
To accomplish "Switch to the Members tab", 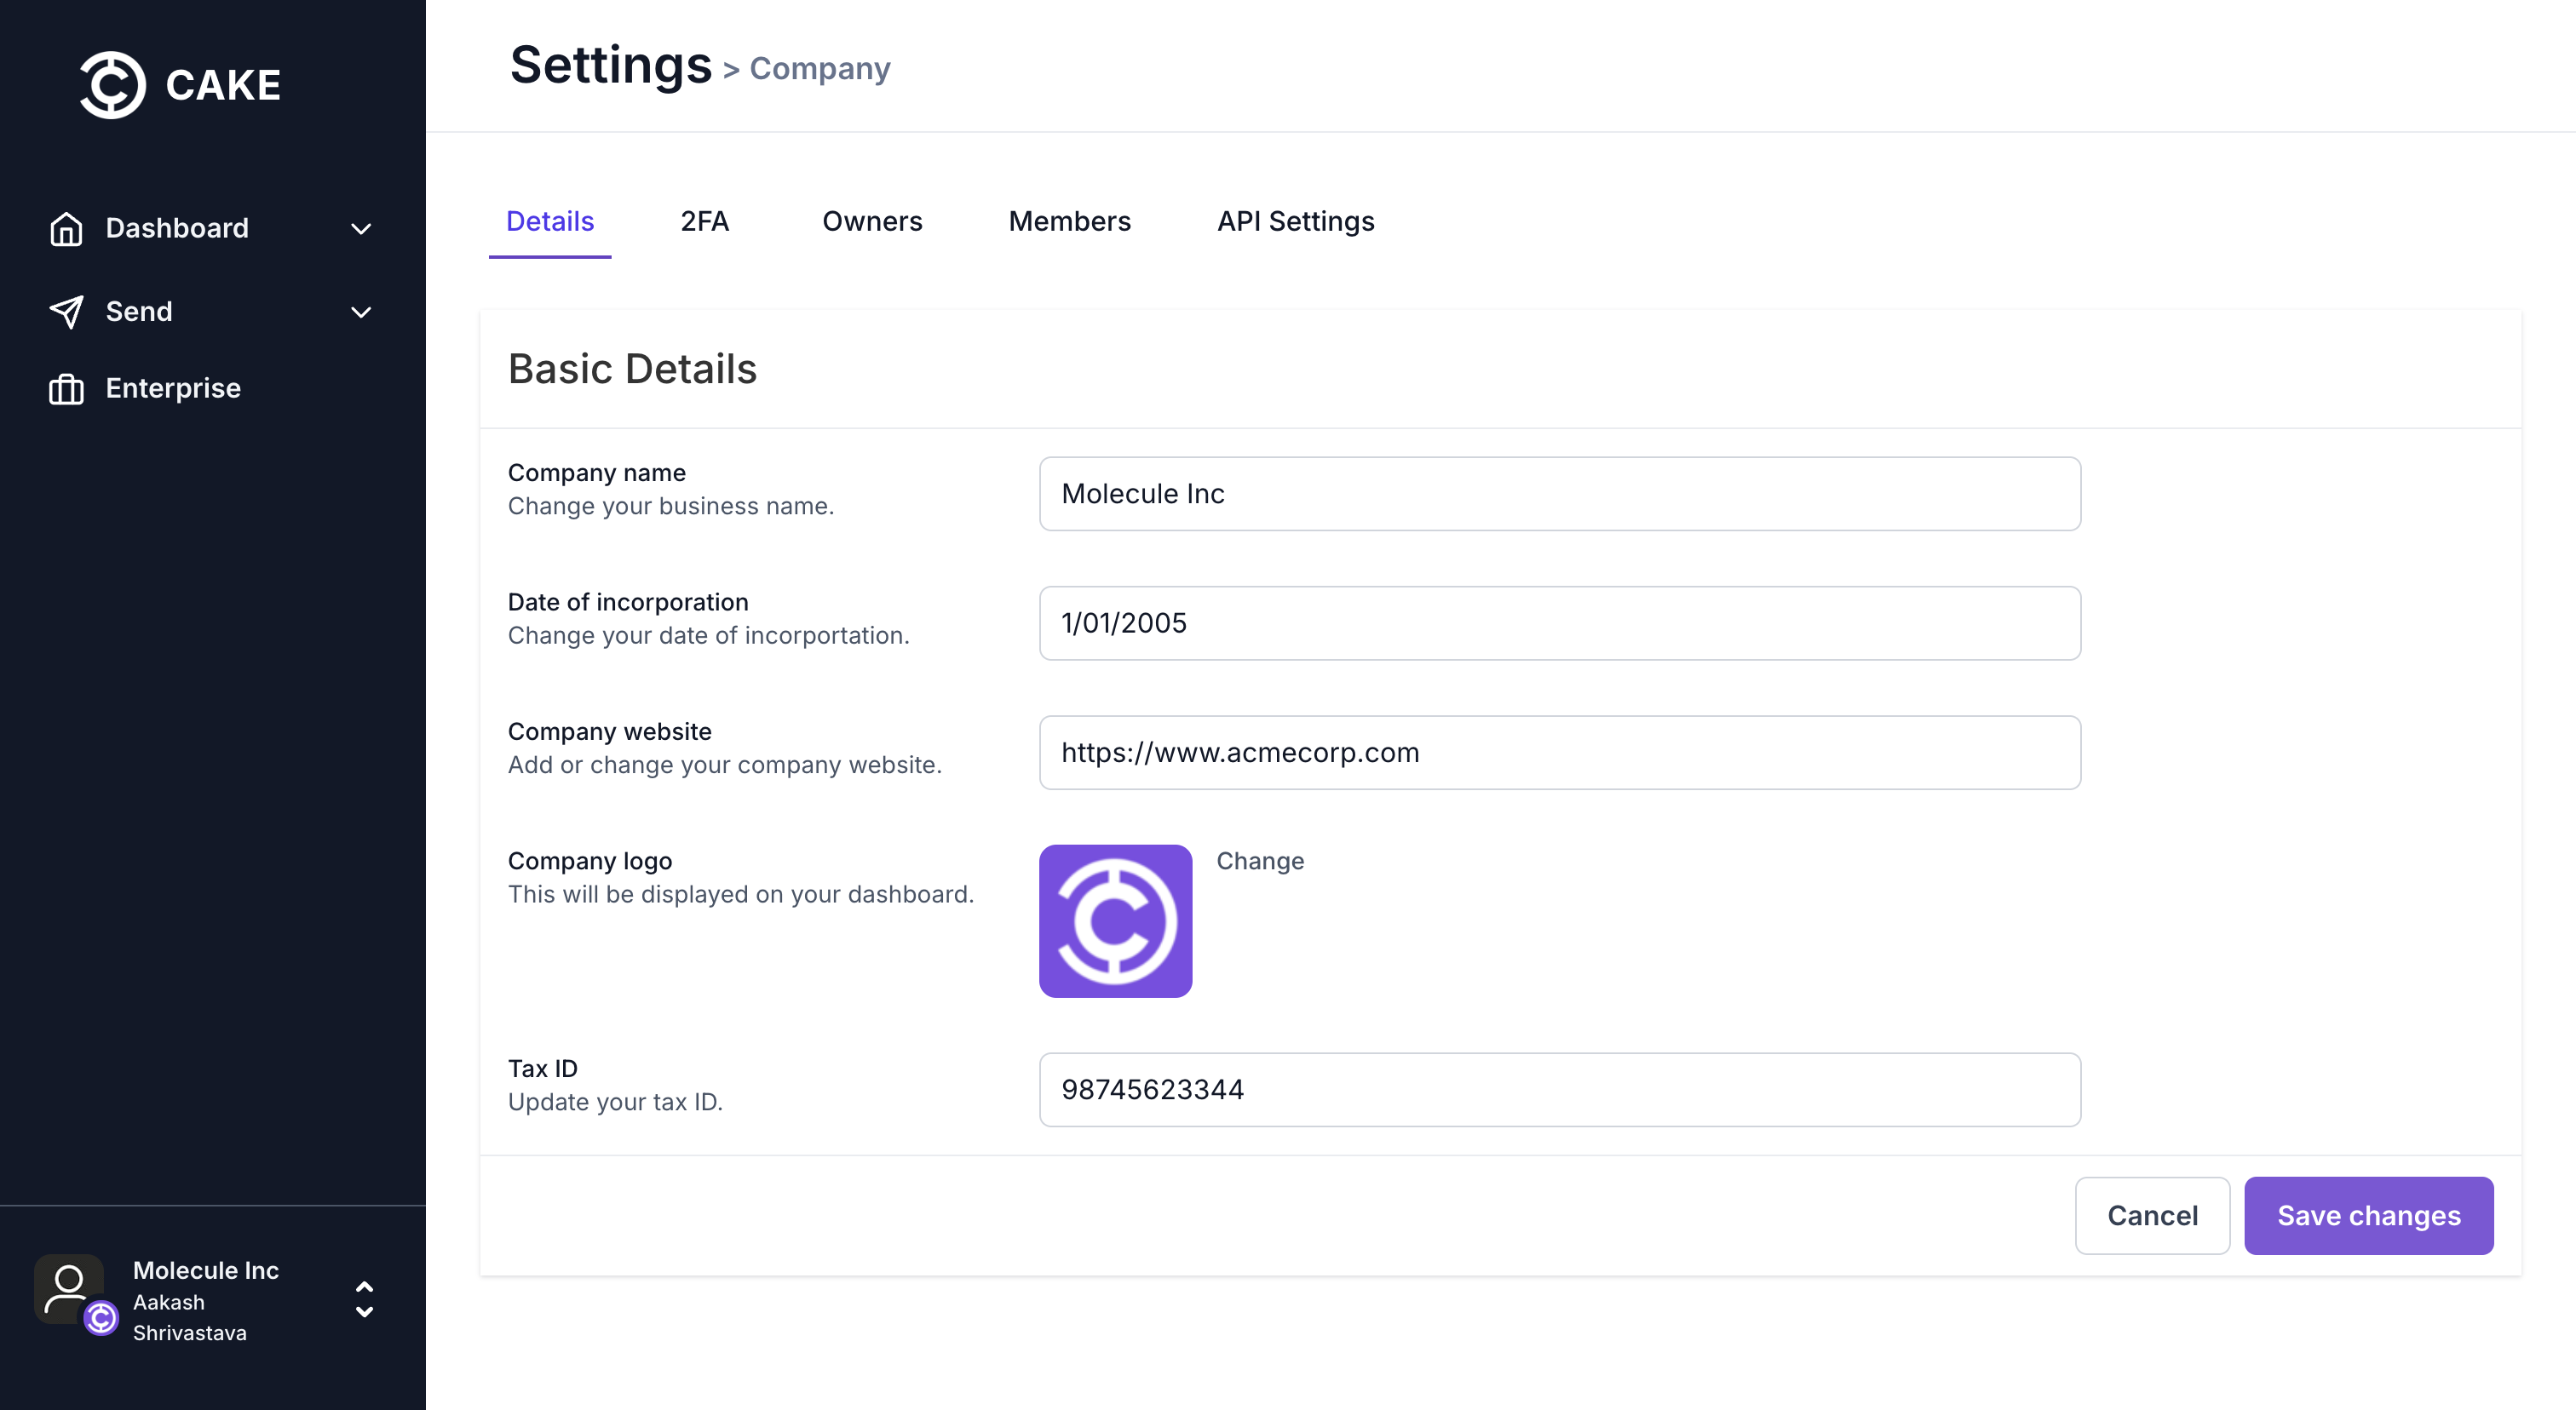I will coord(1069,221).
